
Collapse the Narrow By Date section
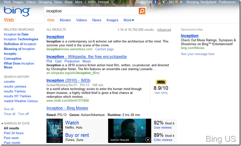click(2, 124)
